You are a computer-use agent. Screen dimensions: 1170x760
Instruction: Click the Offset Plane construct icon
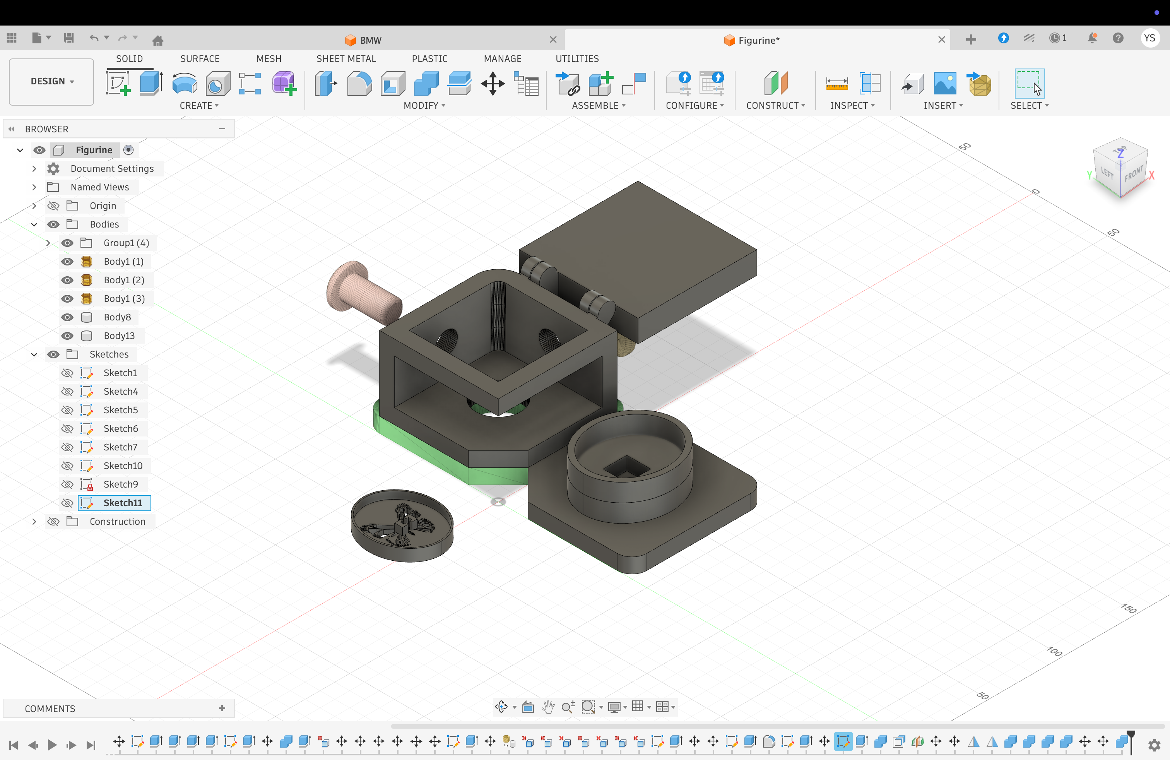click(776, 84)
